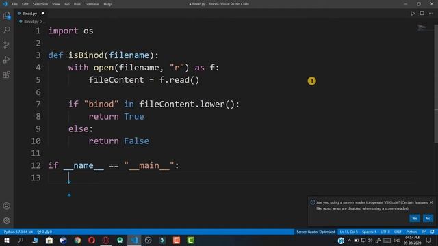Open the Explorer view in activity bar
This screenshot has width=438, height=246.
tap(7, 16)
